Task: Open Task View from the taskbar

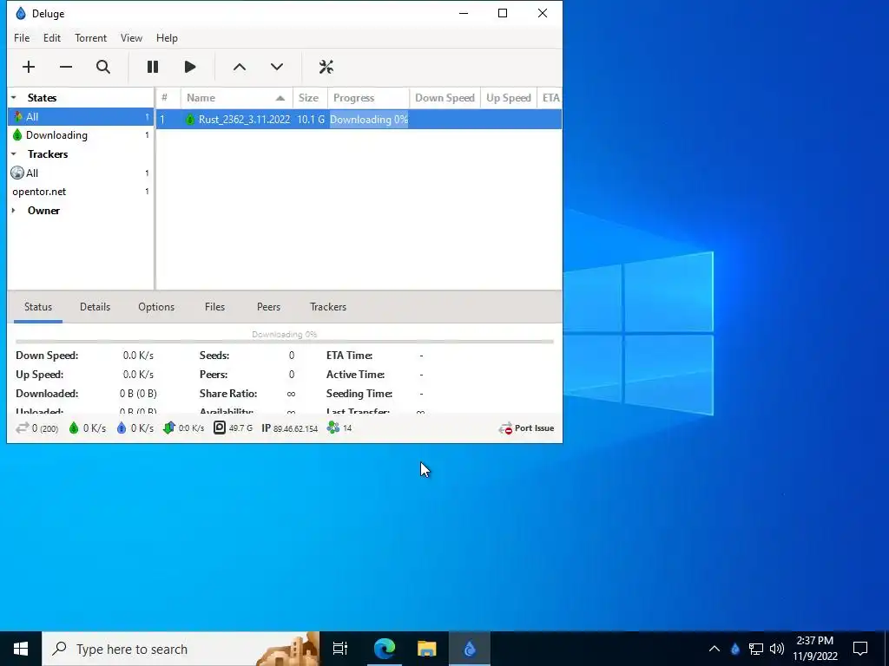Action: point(340,649)
